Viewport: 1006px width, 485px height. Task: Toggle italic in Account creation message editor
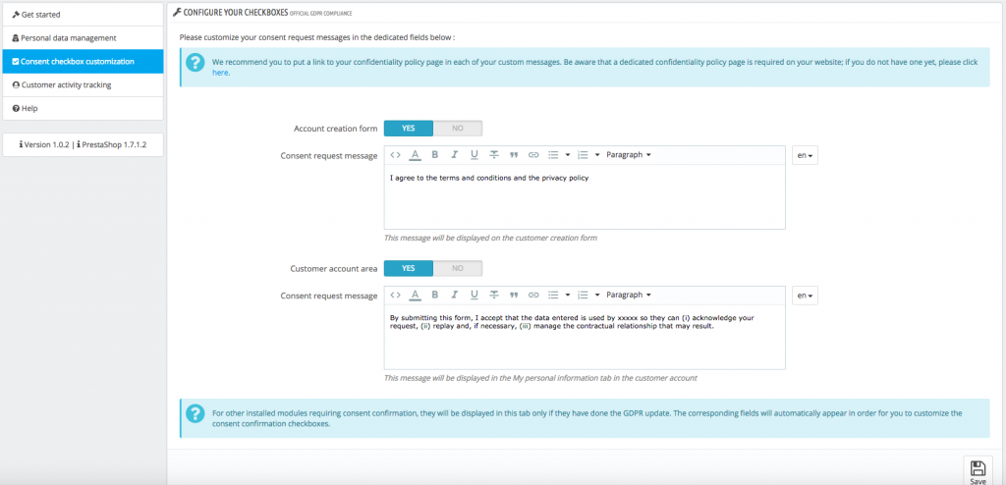pyautogui.click(x=454, y=154)
